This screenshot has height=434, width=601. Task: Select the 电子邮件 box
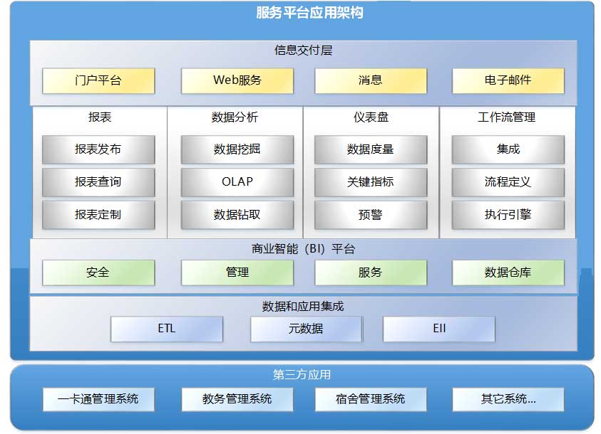(508, 80)
